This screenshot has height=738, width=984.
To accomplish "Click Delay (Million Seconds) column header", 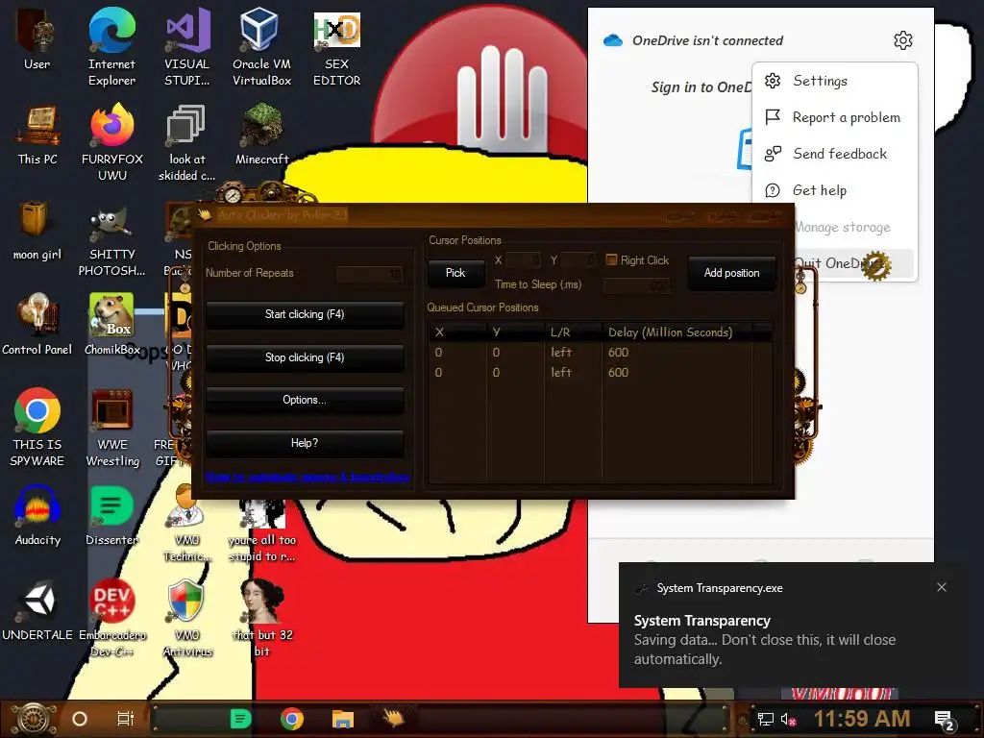I will pos(676,332).
